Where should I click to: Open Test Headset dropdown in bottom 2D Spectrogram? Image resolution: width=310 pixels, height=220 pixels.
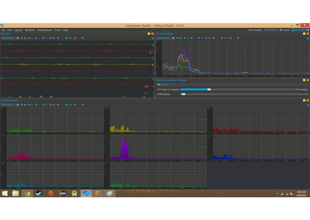pos(10,105)
